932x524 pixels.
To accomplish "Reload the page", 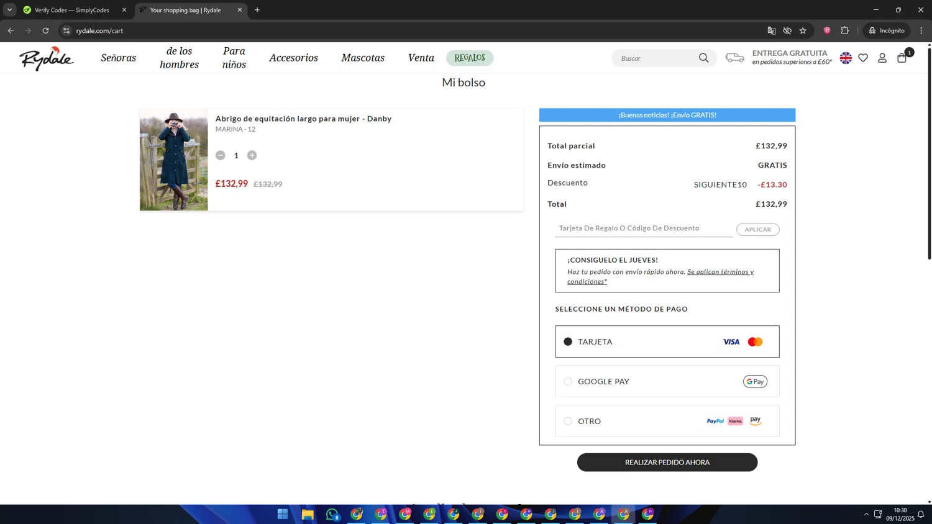I will click(45, 30).
